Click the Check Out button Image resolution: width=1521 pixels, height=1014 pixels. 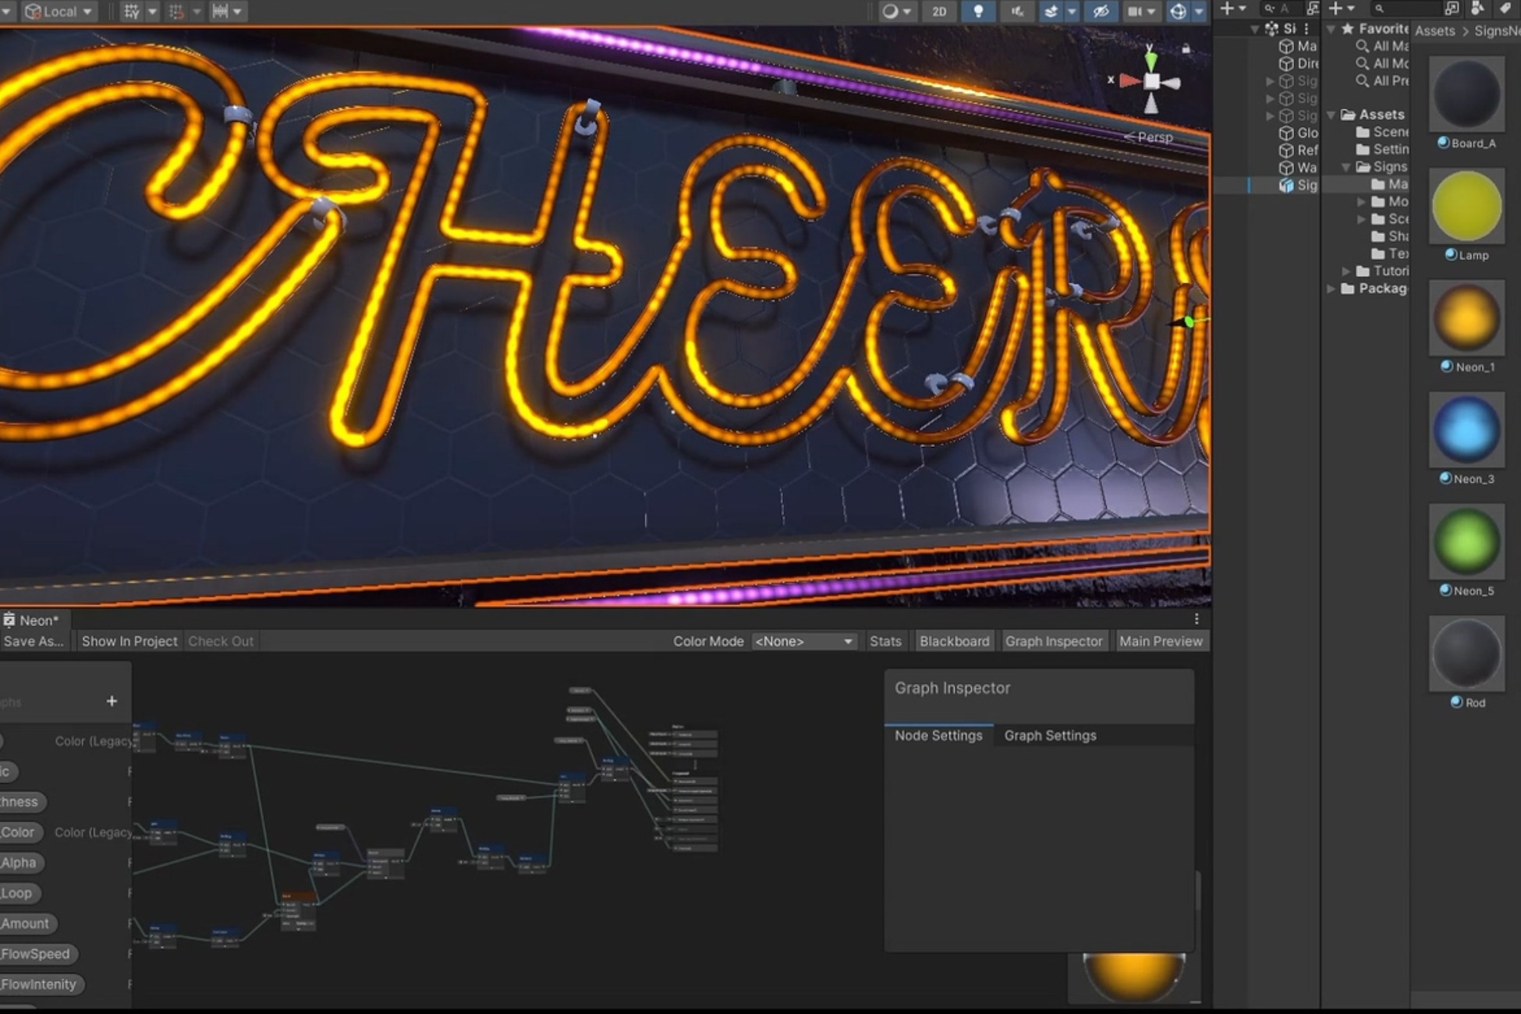[x=221, y=641]
